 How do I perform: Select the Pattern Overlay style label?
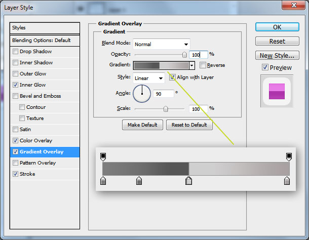37,163
